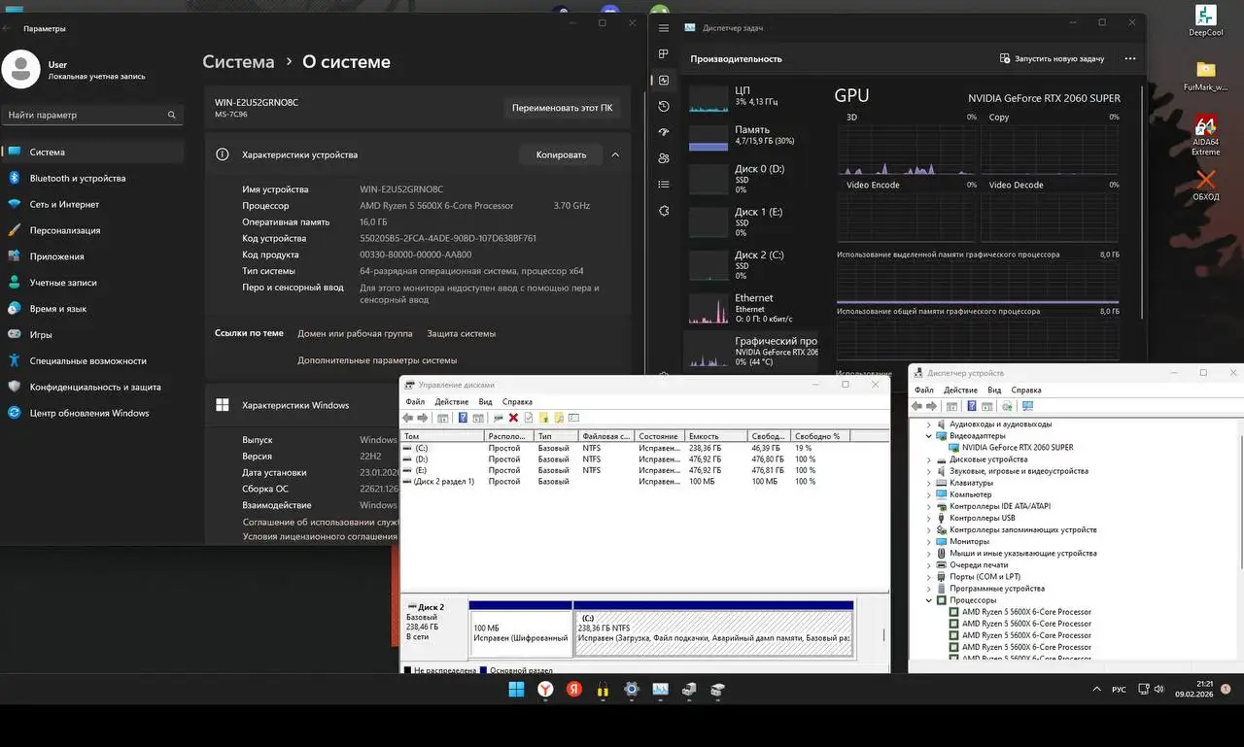Open App history page in Task Manager sidebar

[664, 106]
